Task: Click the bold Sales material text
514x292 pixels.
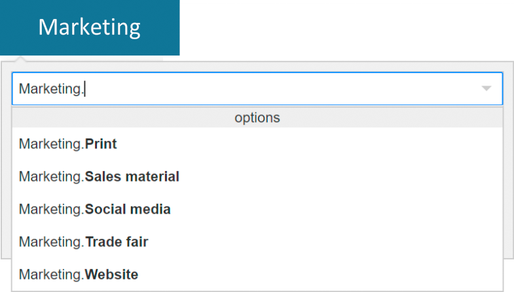Action: [x=132, y=176]
